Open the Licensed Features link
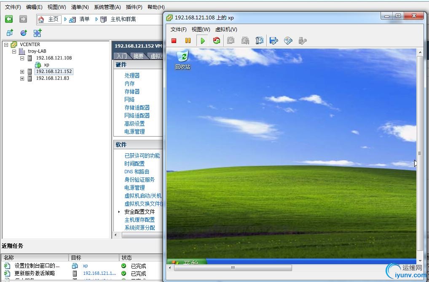429x282 pixels. point(142,156)
